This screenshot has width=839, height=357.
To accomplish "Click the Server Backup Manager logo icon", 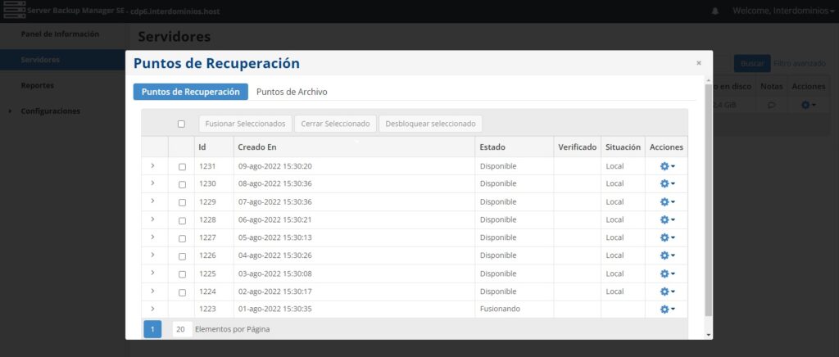I will tap(15, 11).
